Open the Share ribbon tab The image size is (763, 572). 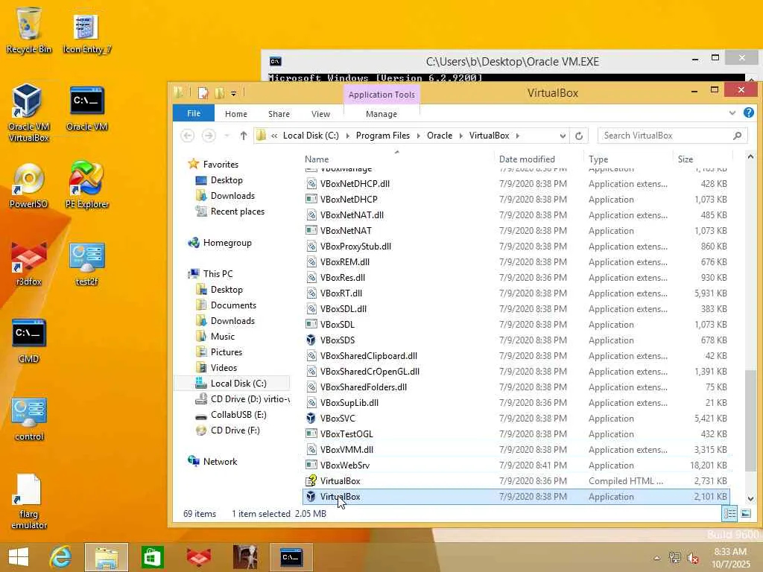click(x=279, y=114)
